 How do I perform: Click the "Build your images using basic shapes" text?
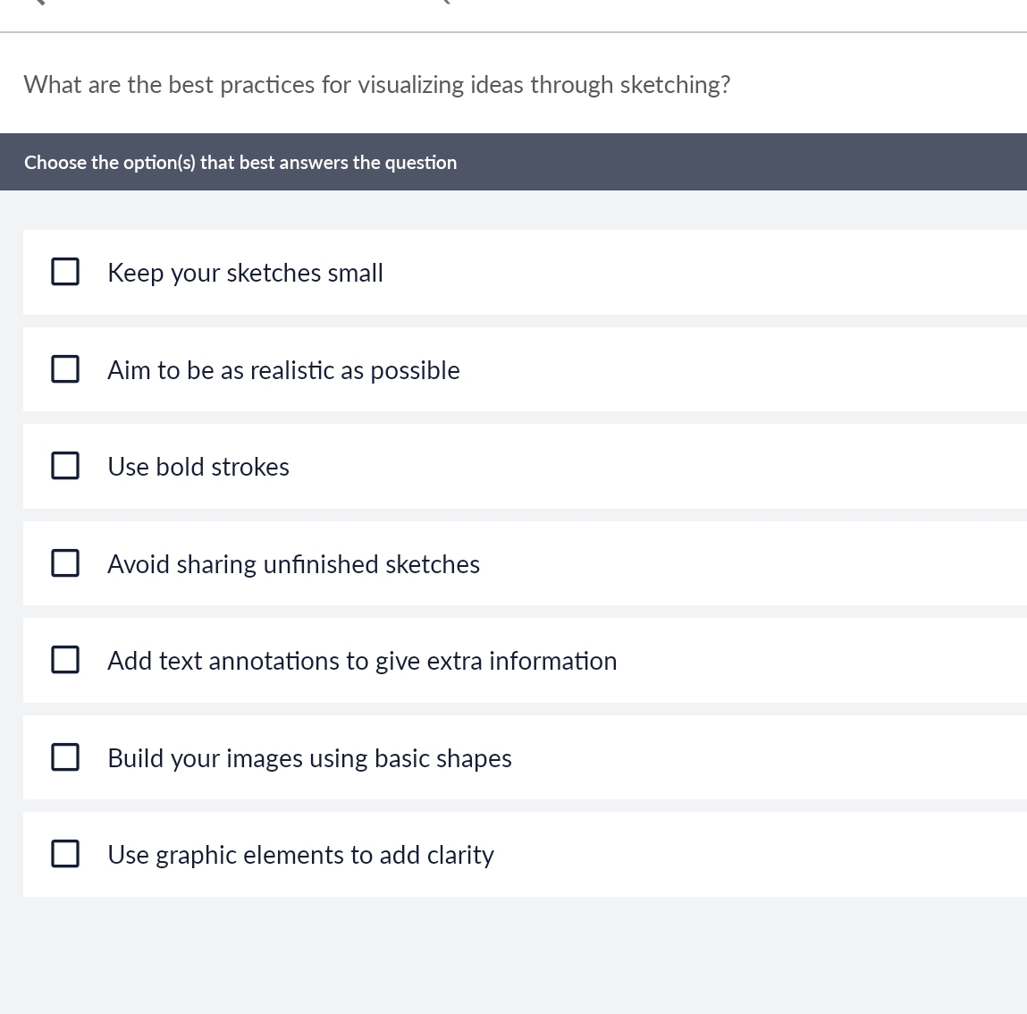309,758
